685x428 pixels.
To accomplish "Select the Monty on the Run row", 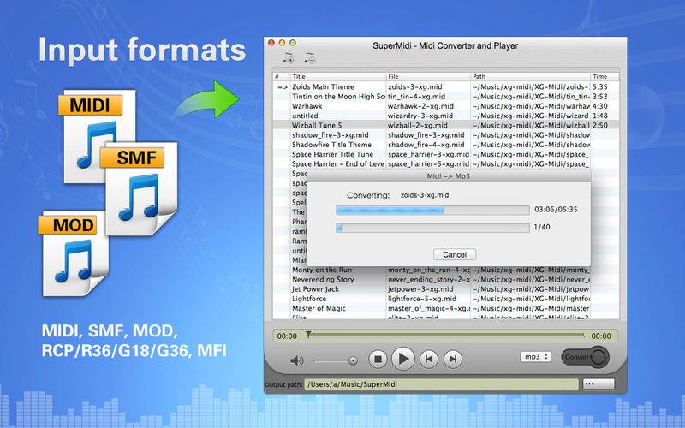I will coord(445,270).
